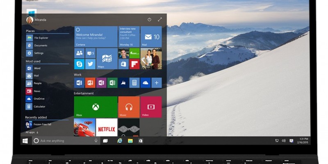Click the Entertainment group heading

click(84, 93)
